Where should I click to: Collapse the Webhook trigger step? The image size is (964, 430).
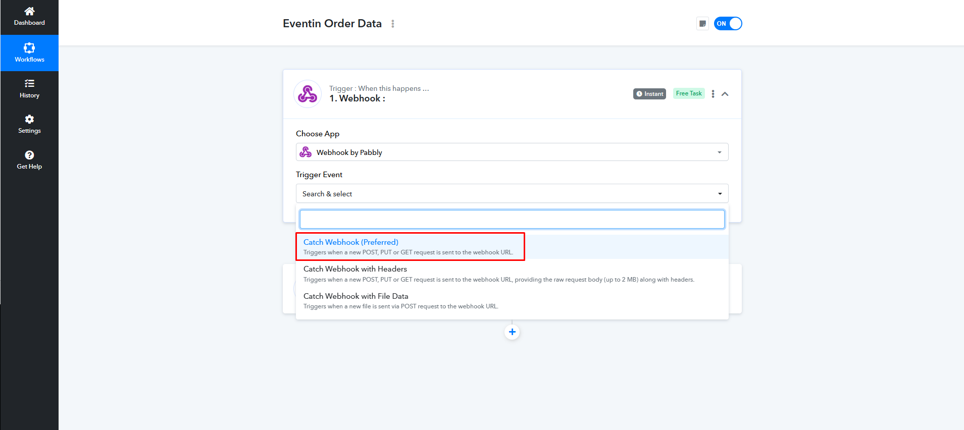[725, 94]
